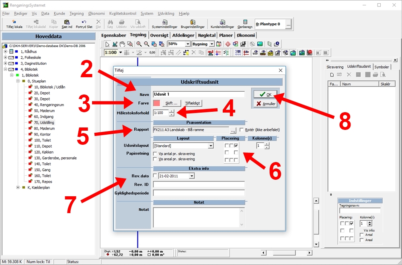Switch to the Skravering tab
This screenshot has width=402, height=265.
(335, 67)
